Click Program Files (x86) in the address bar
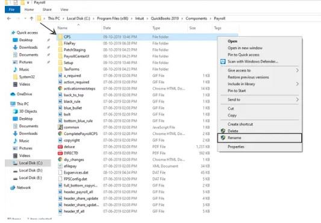 click(113, 19)
